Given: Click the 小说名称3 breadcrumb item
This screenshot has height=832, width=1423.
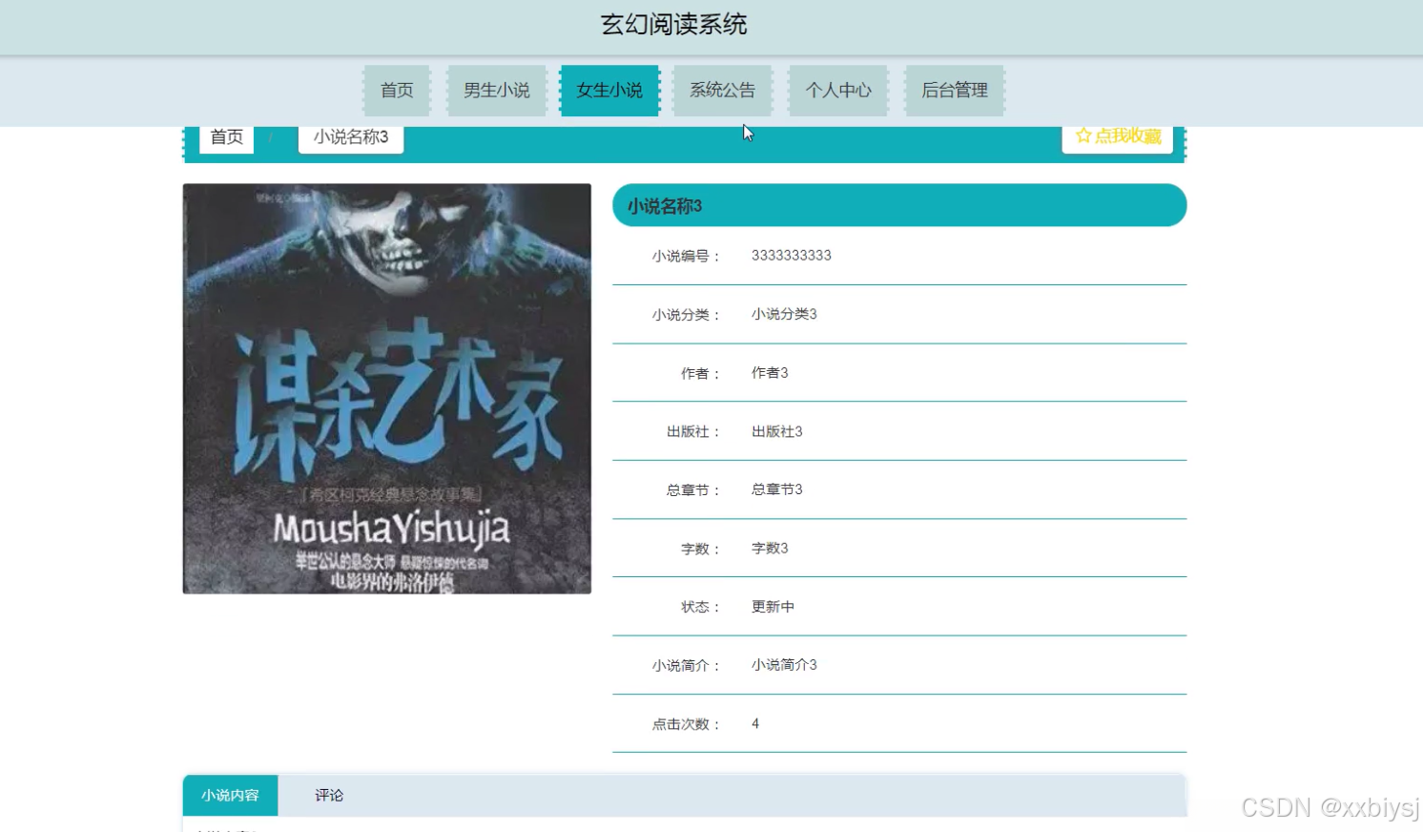Looking at the screenshot, I should (351, 137).
